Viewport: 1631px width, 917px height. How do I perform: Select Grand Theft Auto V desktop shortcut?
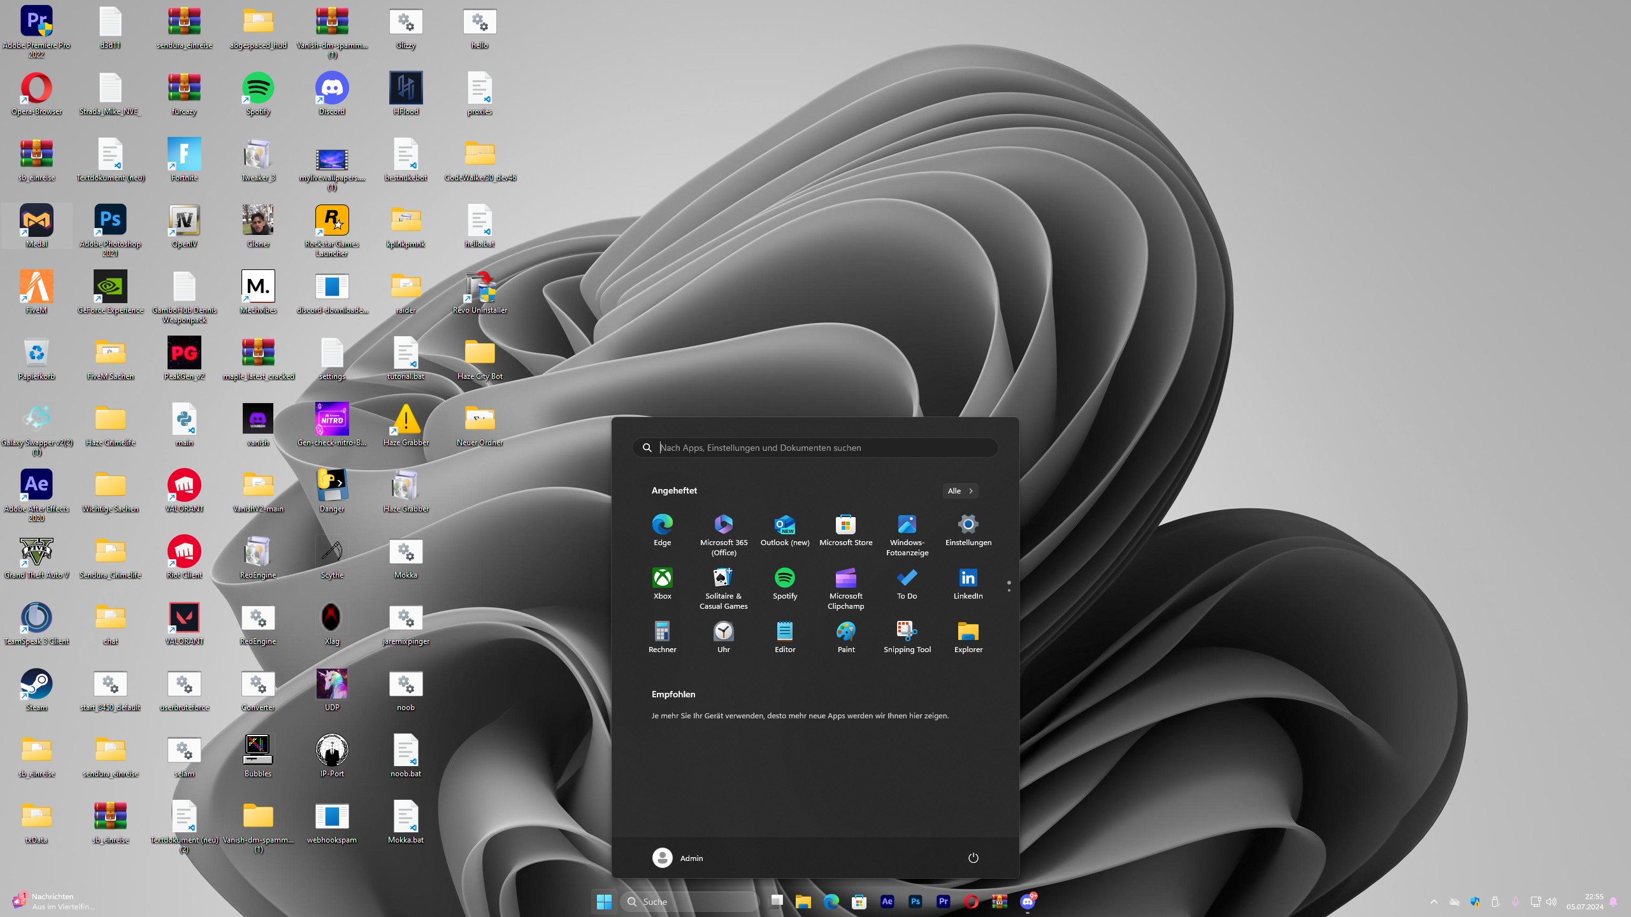(x=36, y=557)
